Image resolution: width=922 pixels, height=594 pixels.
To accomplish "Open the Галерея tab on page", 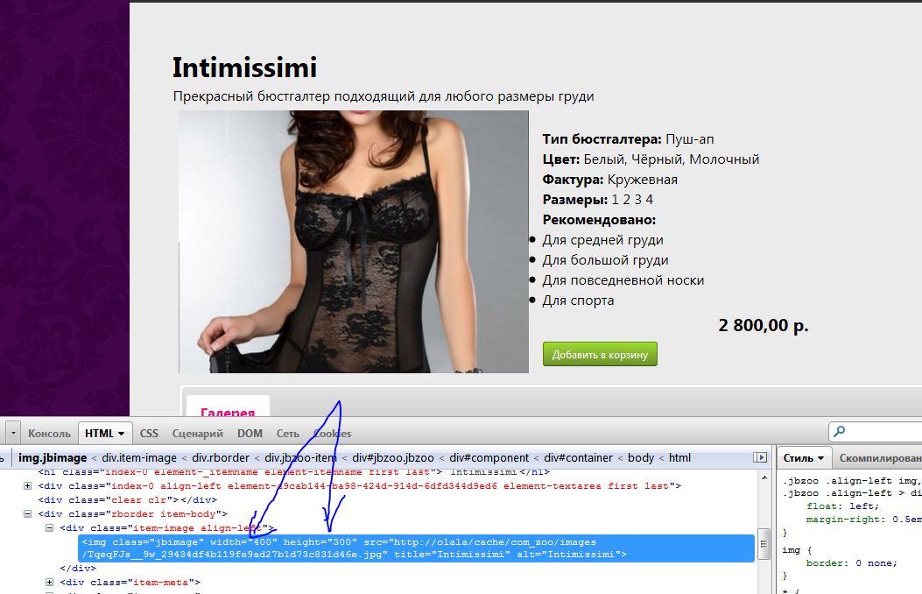I will coord(228,407).
